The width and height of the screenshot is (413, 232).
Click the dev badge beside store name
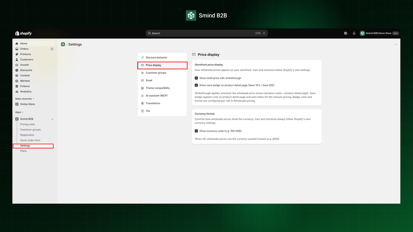tap(395, 33)
